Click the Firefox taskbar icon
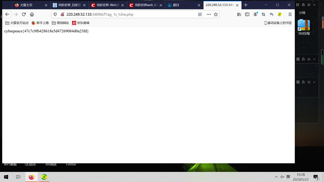 click(x=31, y=177)
